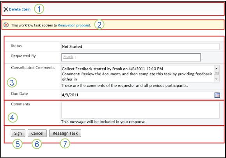Click the workflow task status icon
Viewport: 226px width, 158px height.
pos(6,25)
